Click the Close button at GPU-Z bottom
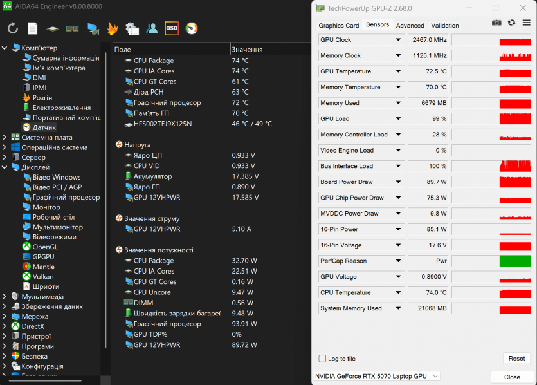 (512, 377)
